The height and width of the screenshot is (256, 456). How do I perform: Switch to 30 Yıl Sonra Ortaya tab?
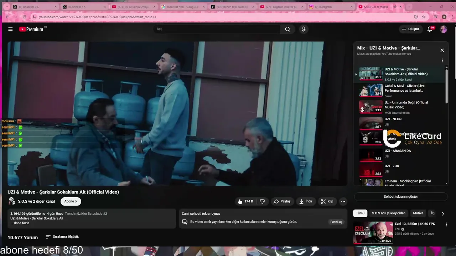(x=133, y=7)
